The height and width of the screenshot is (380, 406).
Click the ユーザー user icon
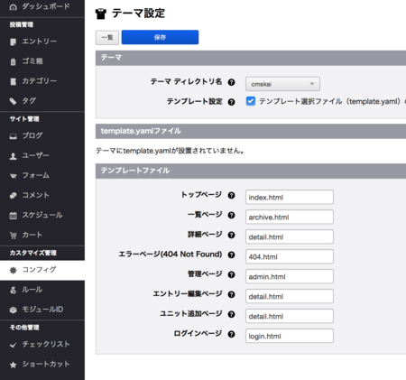coord(13,156)
